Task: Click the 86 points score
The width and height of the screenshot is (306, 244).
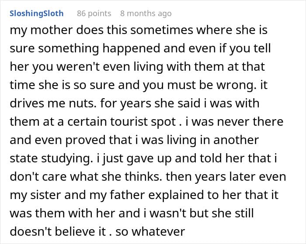Action: click(x=94, y=13)
